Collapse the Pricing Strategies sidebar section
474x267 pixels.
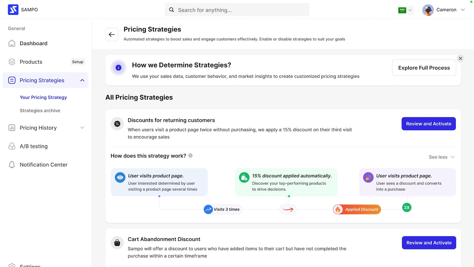point(82,80)
